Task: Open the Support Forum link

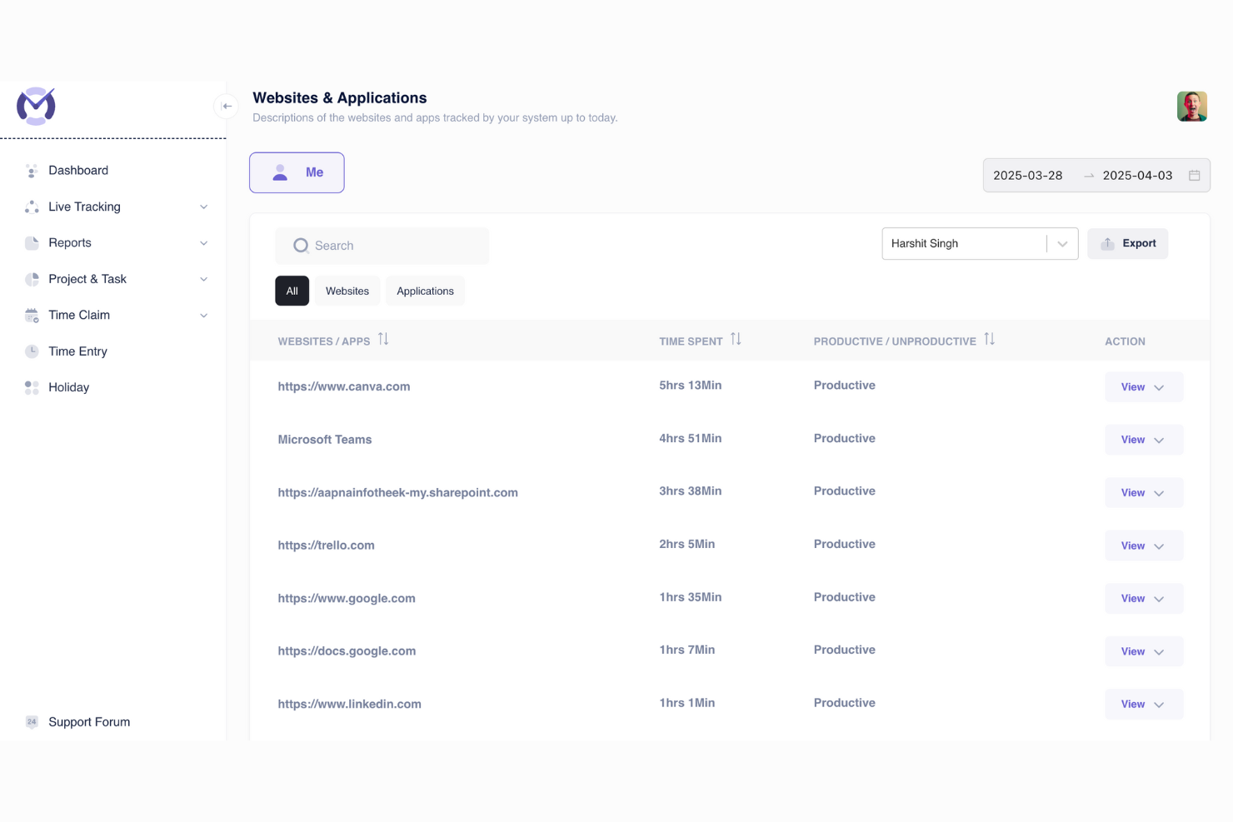Action: coord(88,721)
